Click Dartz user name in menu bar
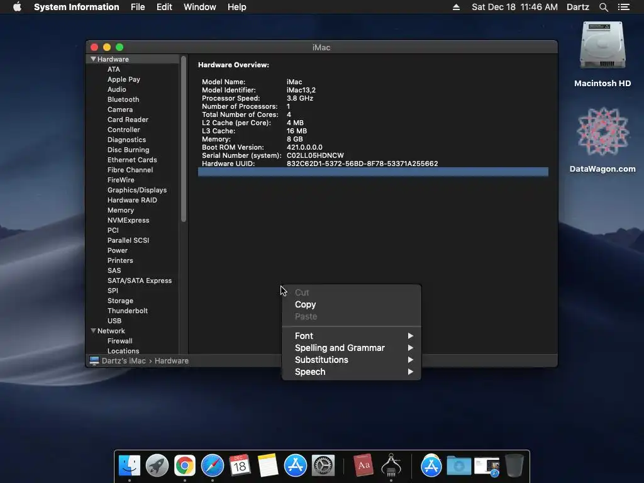Image resolution: width=644 pixels, height=483 pixels. point(577,7)
